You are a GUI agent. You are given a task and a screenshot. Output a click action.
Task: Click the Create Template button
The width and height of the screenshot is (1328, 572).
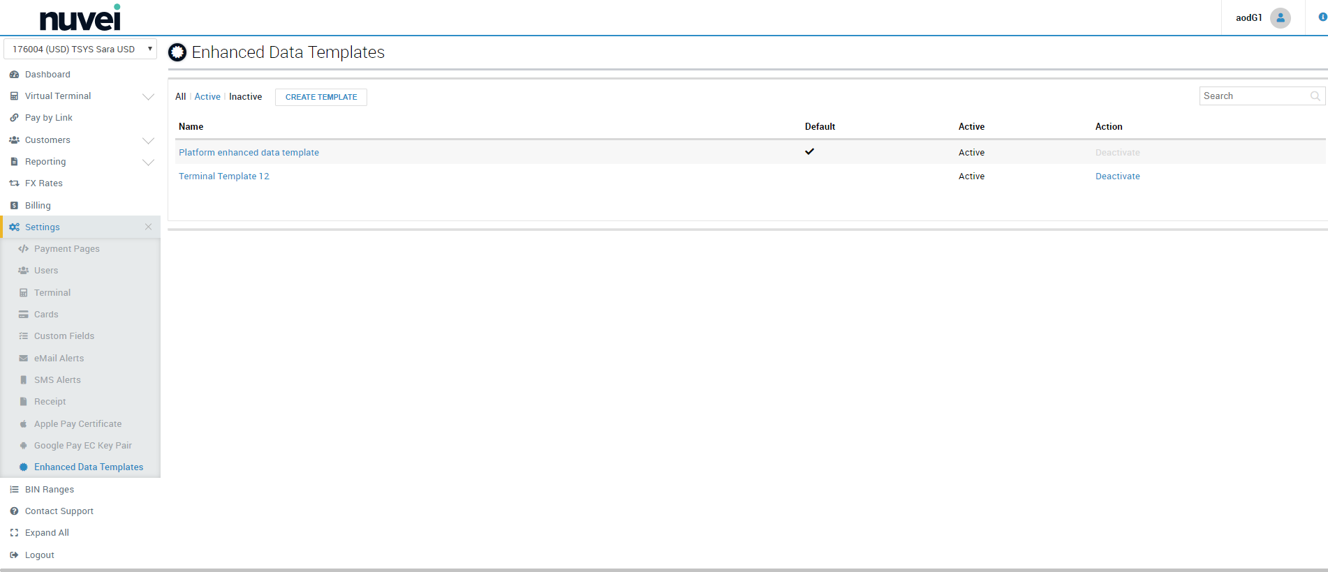pyautogui.click(x=321, y=97)
